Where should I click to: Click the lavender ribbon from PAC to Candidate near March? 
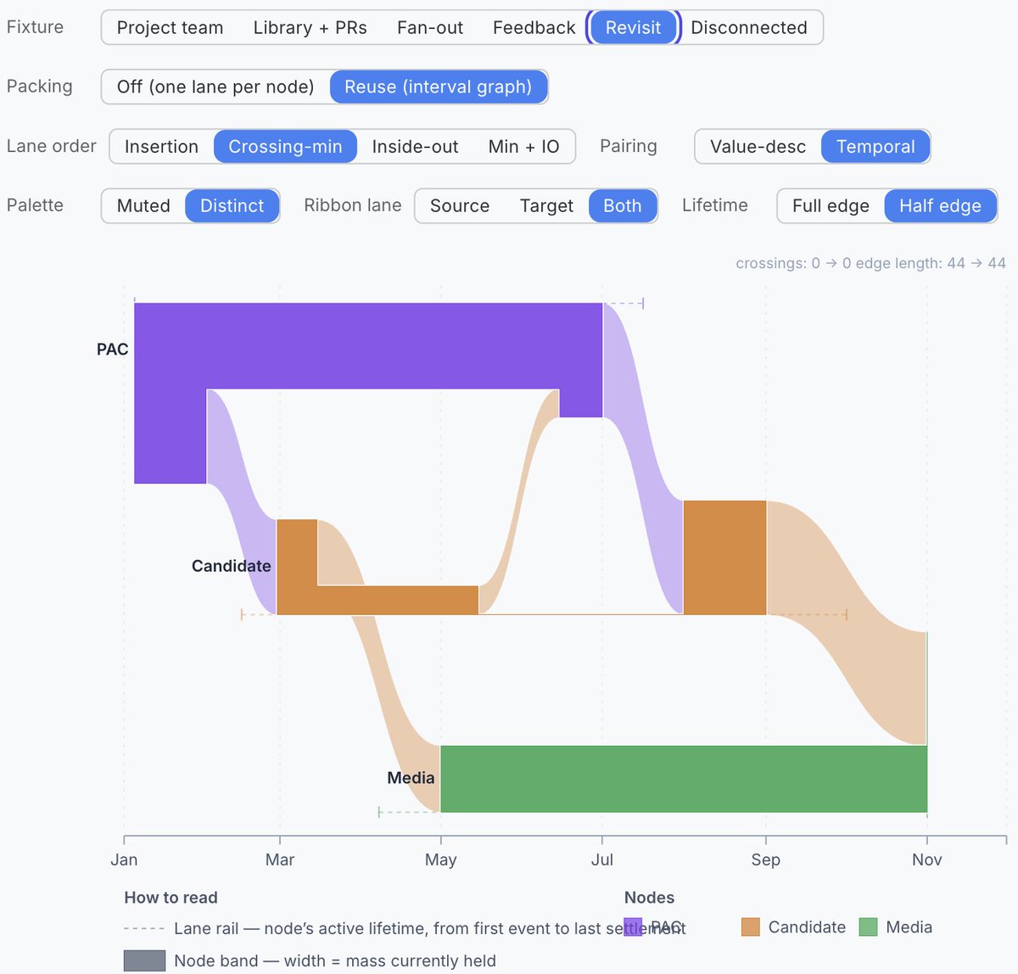[242, 501]
